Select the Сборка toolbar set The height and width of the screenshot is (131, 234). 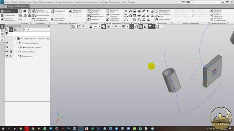9,11
